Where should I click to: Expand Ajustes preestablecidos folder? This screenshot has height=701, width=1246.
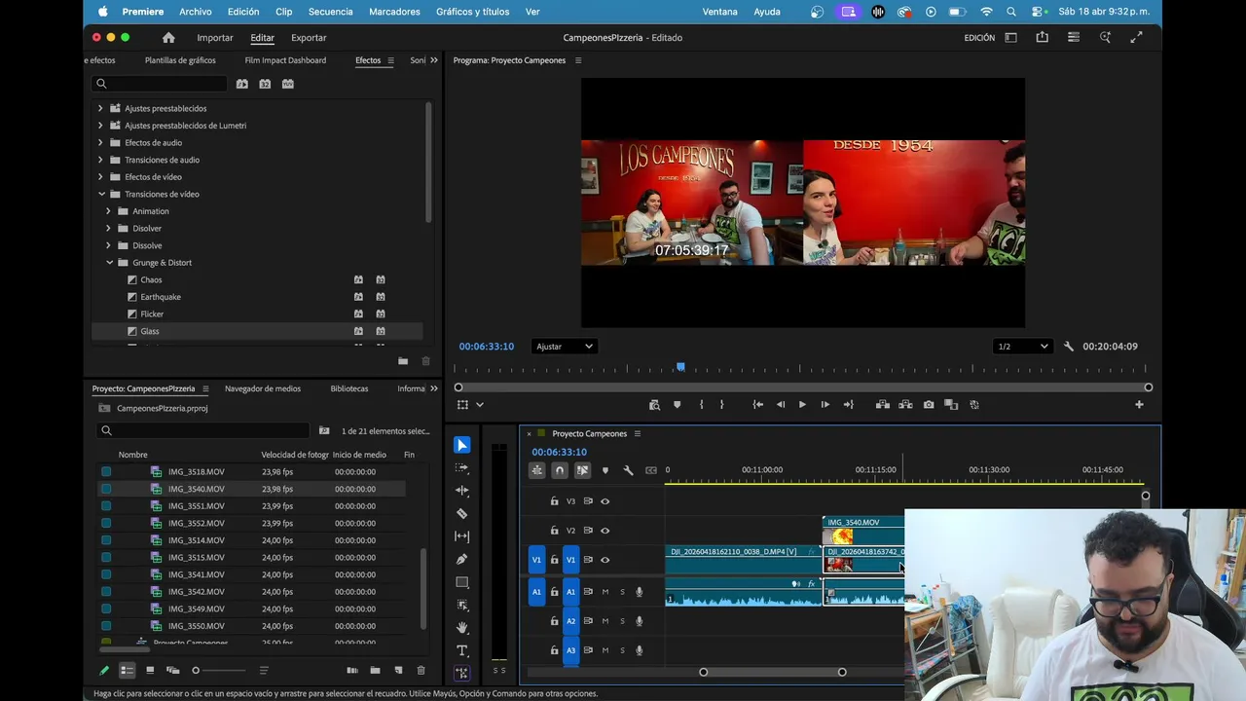click(100, 108)
